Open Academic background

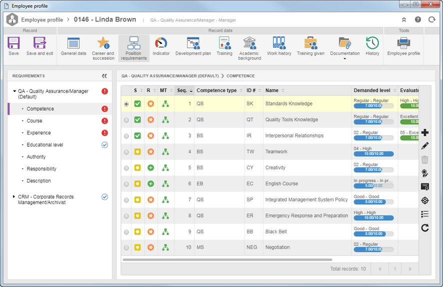[x=249, y=48]
